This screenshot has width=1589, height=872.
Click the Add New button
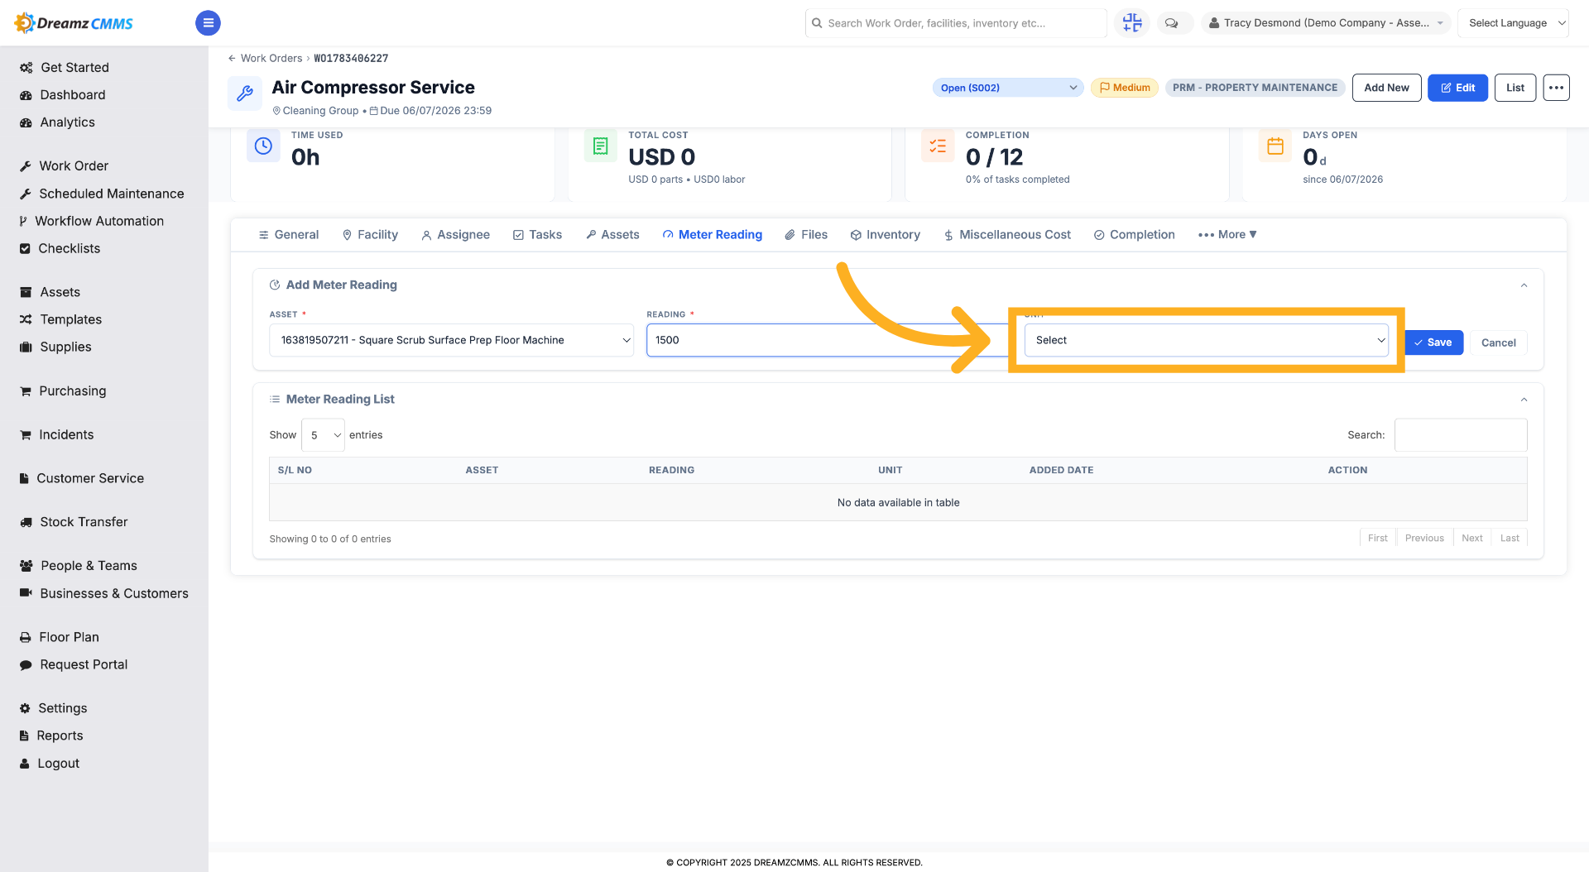(x=1386, y=88)
